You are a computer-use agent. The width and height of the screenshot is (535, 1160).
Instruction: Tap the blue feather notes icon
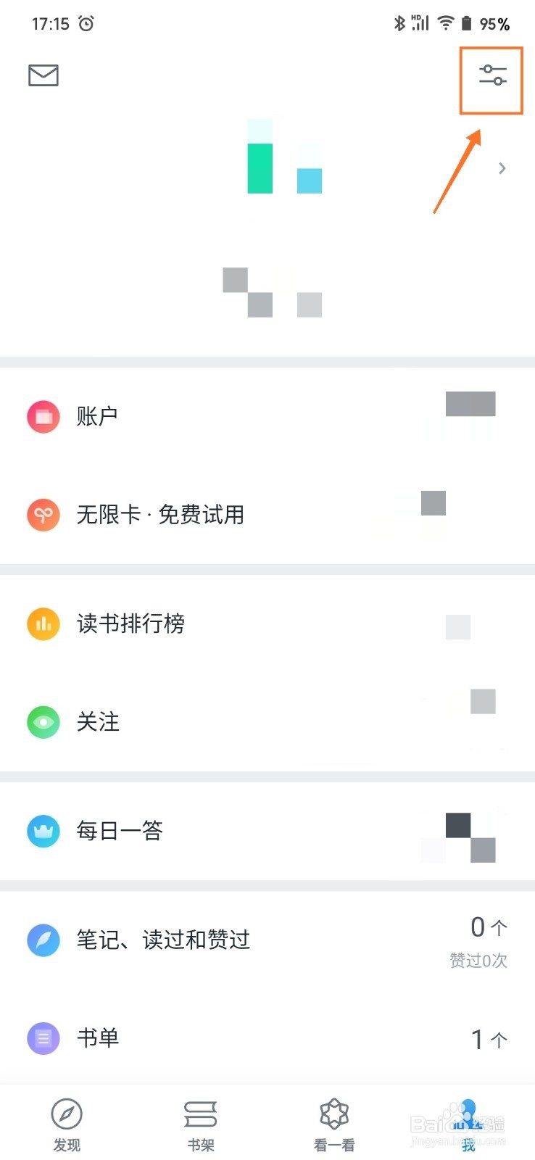43,940
